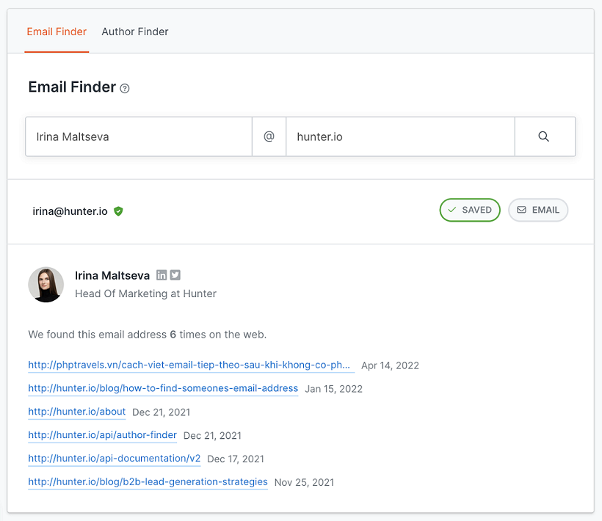Click the Head Of Marketing at Hunter text
This screenshot has height=521, width=602.
click(145, 294)
